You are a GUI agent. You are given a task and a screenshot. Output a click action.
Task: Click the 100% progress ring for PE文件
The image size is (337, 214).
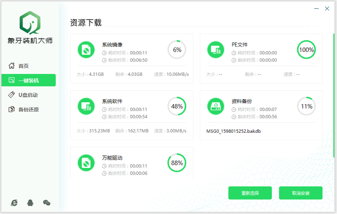306,50
